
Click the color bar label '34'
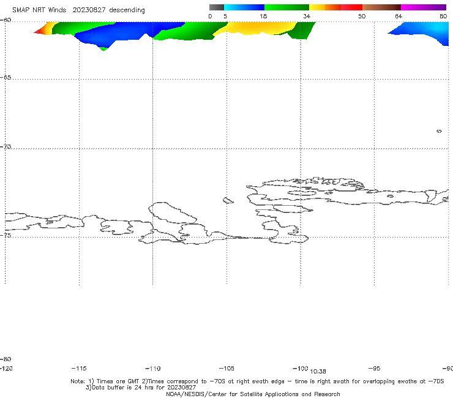point(307,16)
